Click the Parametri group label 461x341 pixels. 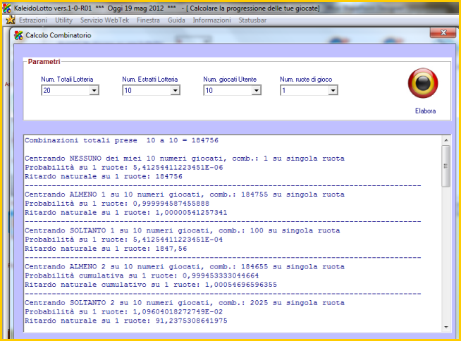pos(44,61)
